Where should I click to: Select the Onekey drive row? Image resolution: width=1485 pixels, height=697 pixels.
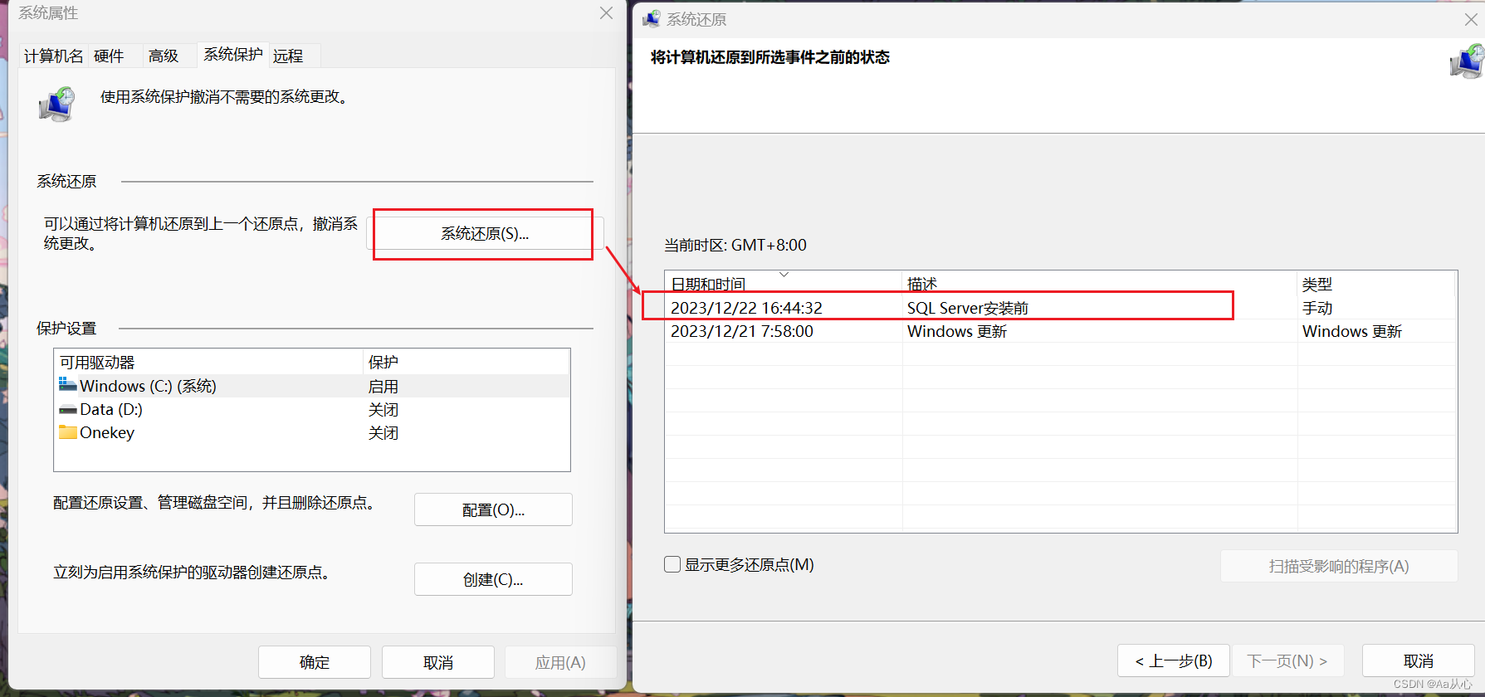(x=312, y=432)
